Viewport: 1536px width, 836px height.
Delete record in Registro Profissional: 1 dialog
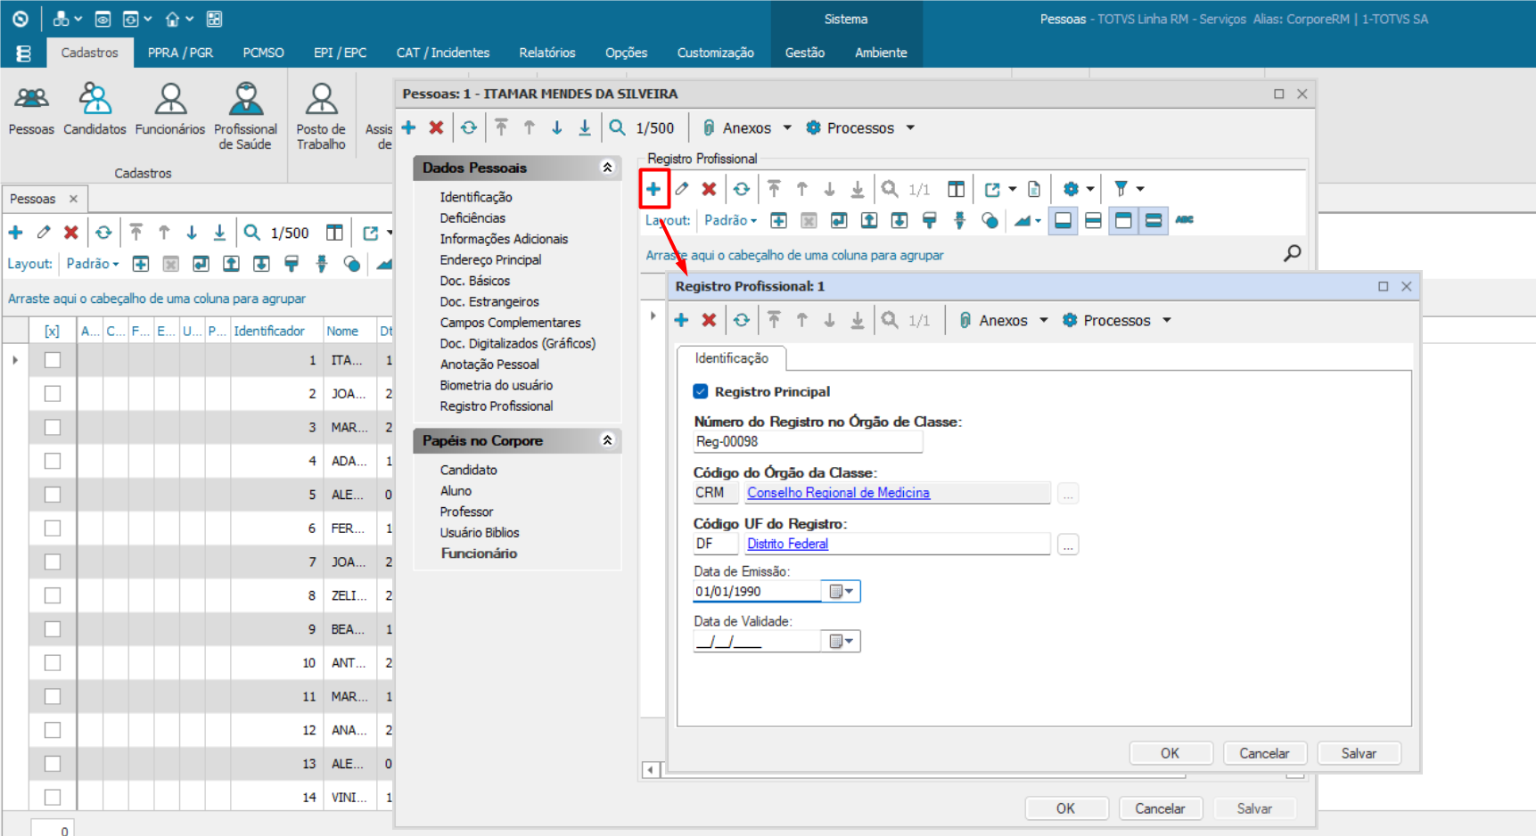coord(709,320)
